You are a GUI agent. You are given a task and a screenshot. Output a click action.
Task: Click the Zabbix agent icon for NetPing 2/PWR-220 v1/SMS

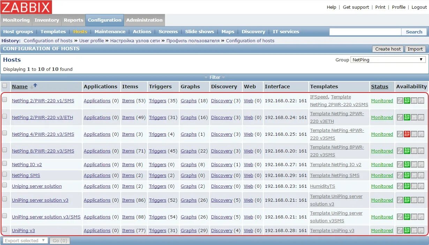click(400, 101)
